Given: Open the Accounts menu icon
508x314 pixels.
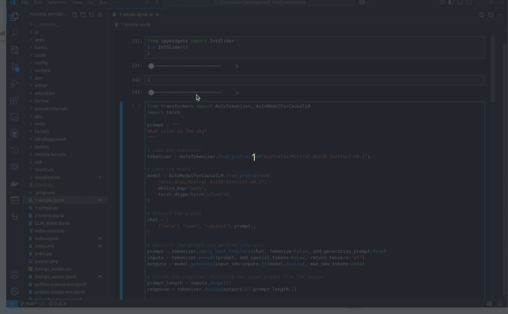Looking at the screenshot, I should pos(15,275).
